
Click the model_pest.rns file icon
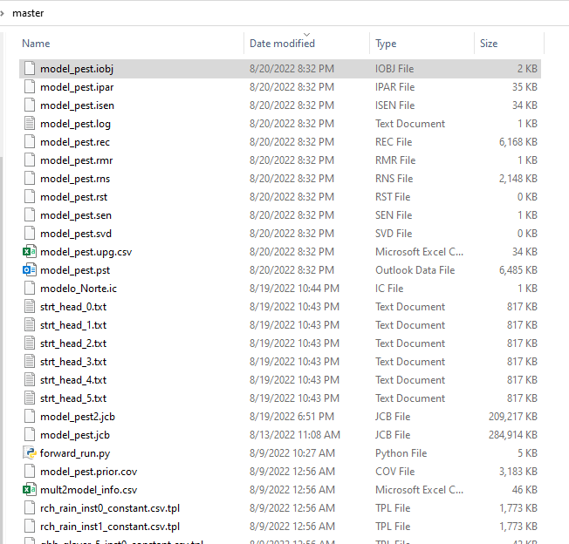point(30,179)
